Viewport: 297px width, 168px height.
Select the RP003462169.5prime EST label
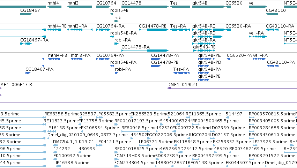(x=252, y=149)
